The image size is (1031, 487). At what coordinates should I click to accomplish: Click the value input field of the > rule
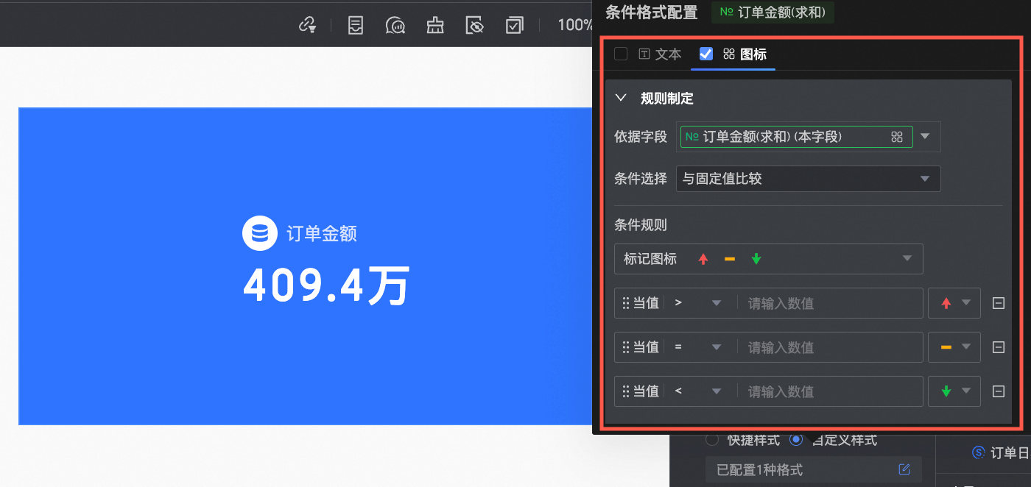830,303
